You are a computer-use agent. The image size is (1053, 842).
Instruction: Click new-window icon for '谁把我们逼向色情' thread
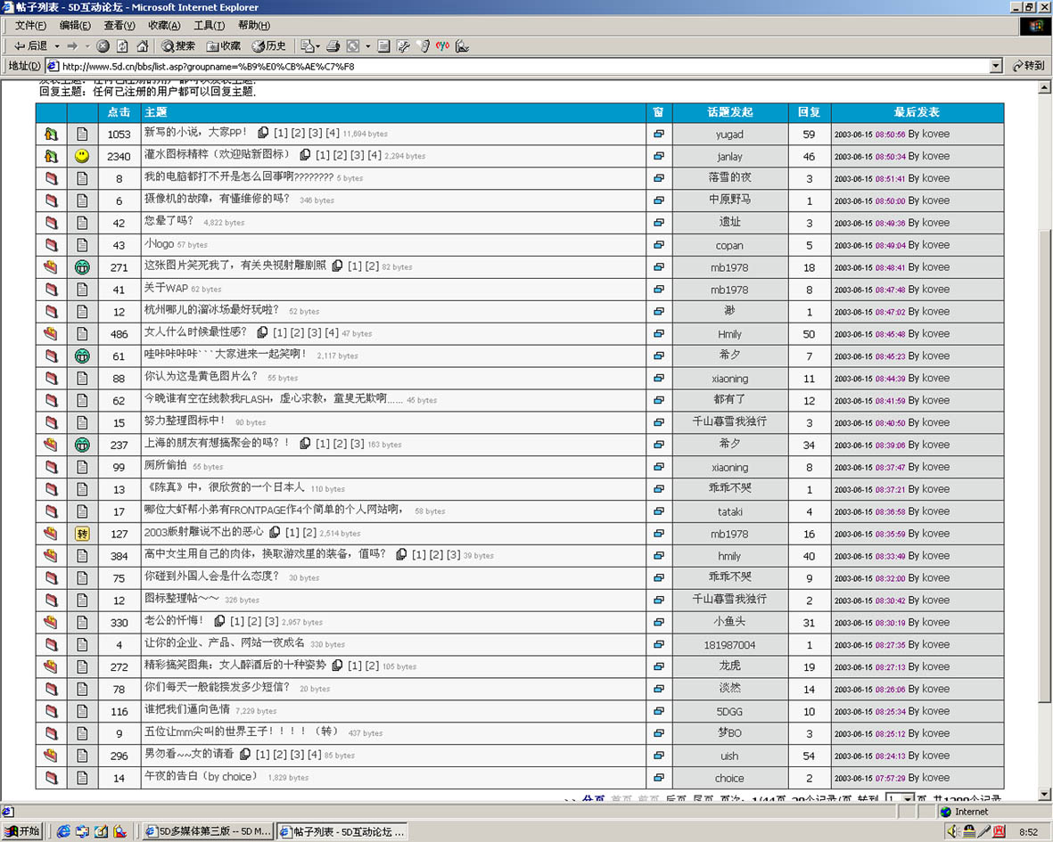point(659,710)
